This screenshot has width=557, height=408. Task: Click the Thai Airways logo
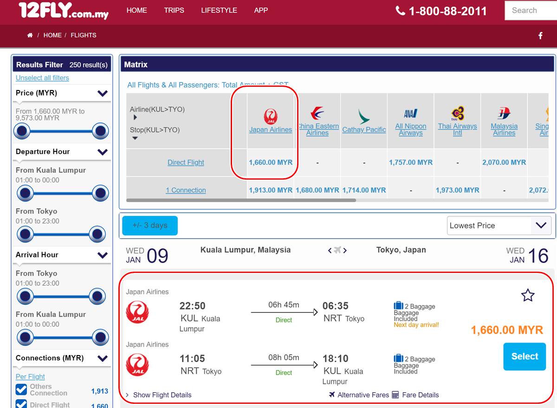pos(458,113)
